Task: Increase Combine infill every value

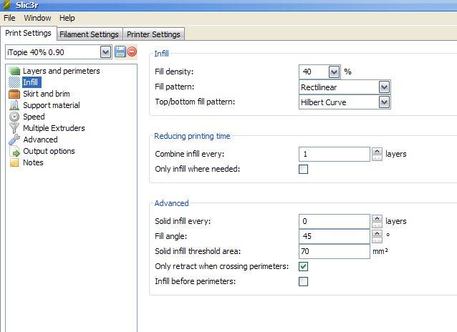Action: coord(377,151)
